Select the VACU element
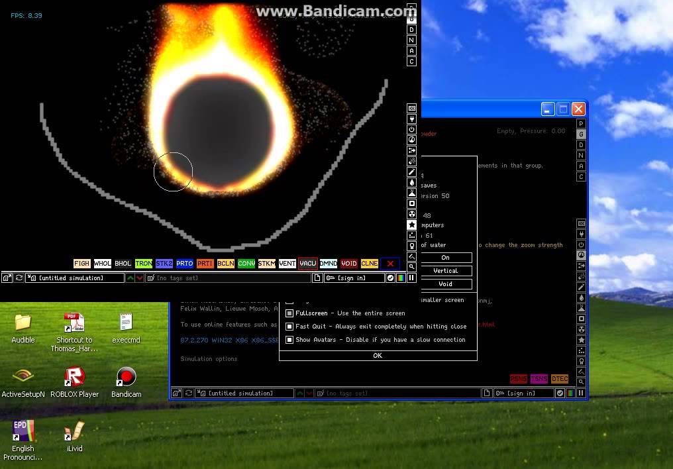Viewport: 673px width, 469px height. click(308, 264)
